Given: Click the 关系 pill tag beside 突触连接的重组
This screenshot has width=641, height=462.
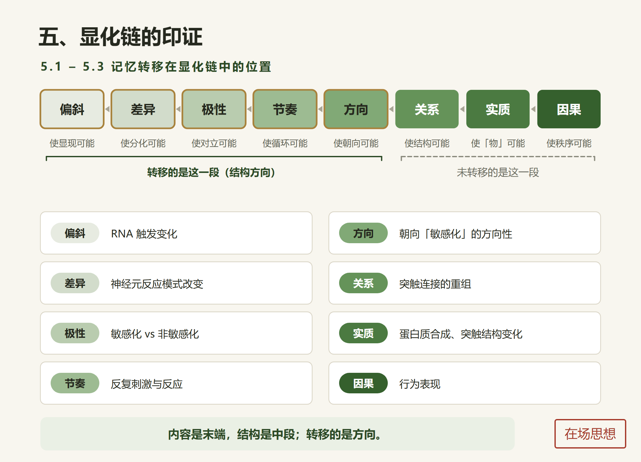Looking at the screenshot, I should (363, 283).
